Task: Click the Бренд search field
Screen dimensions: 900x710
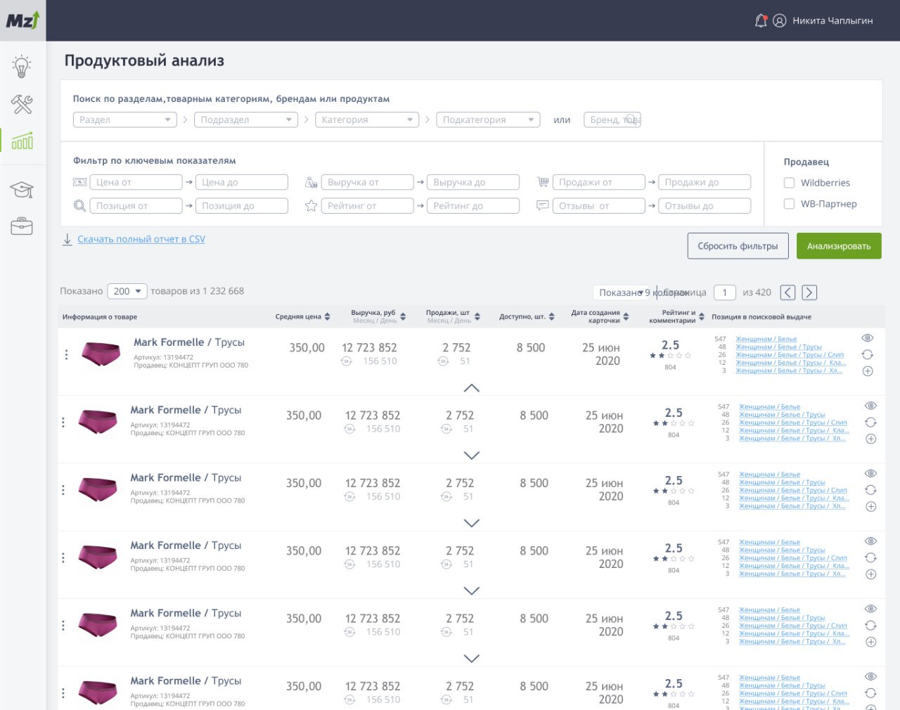Action: 612,120
